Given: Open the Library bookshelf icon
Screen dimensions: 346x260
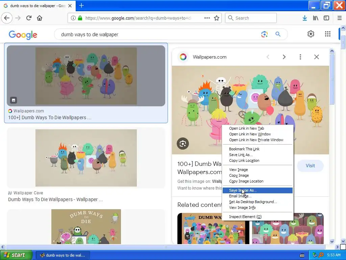Looking at the screenshot, I should 316,18.
